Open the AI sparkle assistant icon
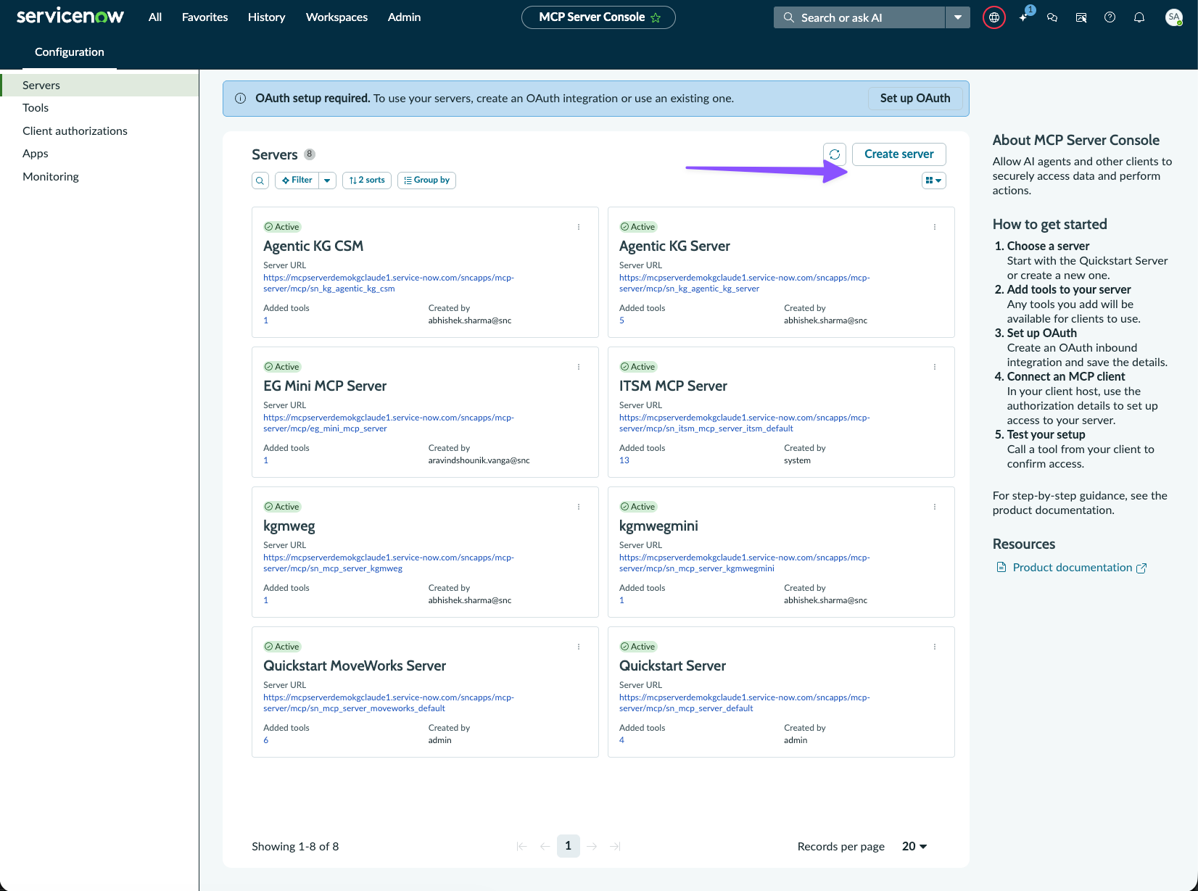This screenshot has height=891, width=1198. pos(1024,17)
